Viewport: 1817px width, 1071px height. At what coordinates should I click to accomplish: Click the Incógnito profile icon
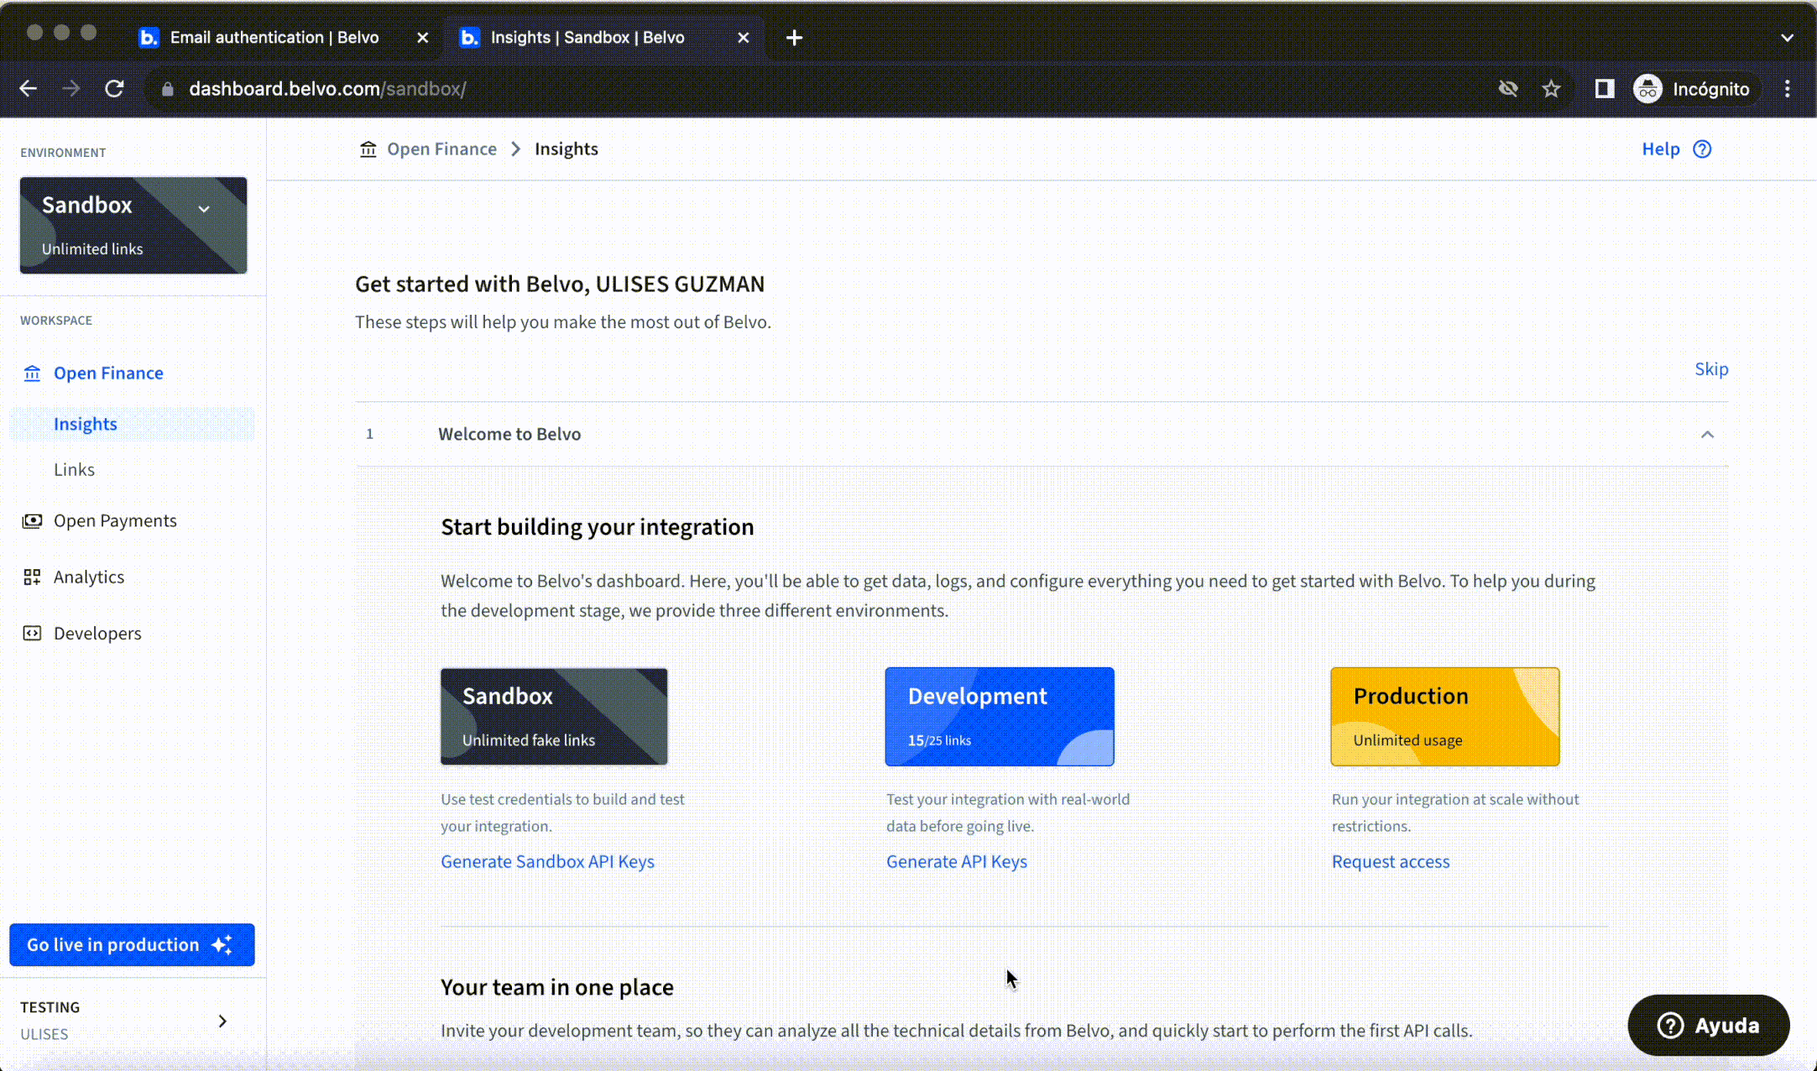coord(1647,89)
